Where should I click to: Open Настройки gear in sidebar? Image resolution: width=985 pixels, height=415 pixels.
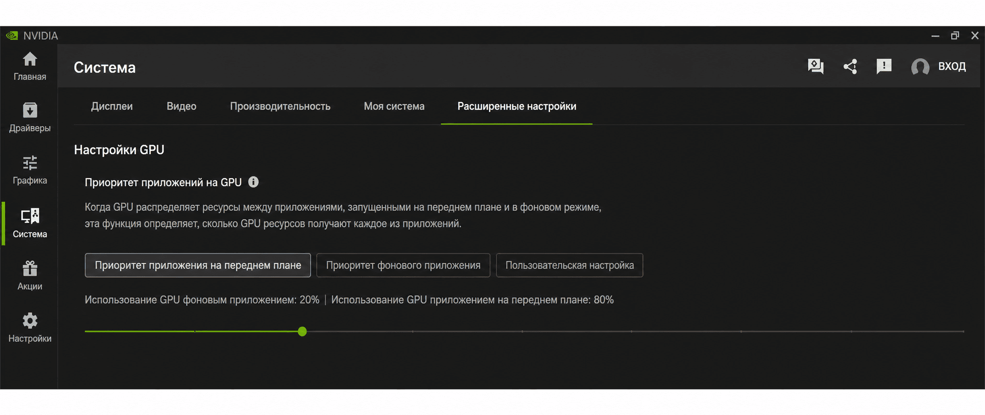[x=30, y=328]
